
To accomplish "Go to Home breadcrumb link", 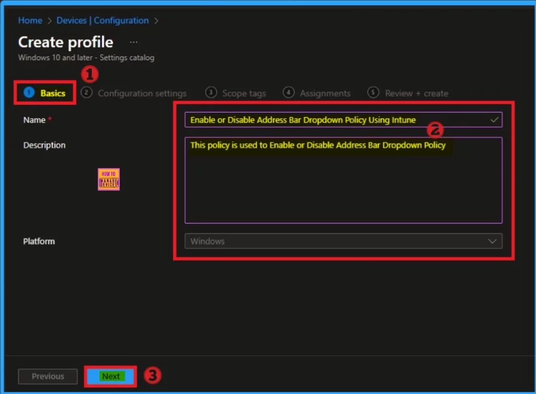I will click(30, 20).
